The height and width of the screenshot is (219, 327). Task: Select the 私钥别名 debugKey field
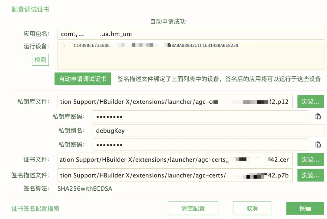coord(208,131)
